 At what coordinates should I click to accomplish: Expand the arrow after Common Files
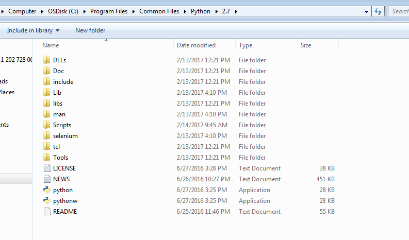click(x=185, y=11)
